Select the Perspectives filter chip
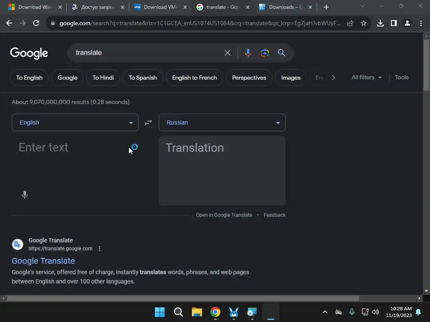430x322 pixels. tap(249, 78)
